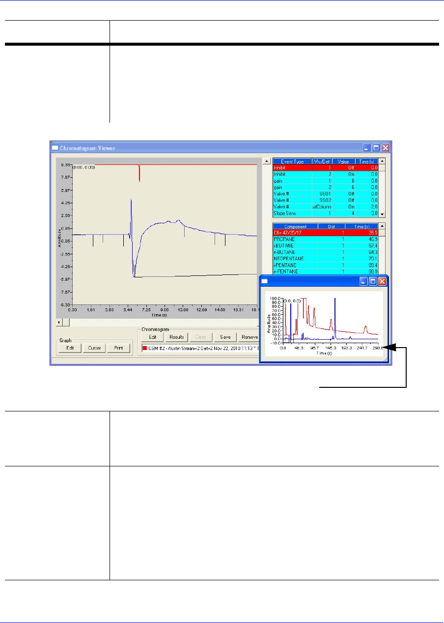Select the iPENTANE component row
The height and width of the screenshot is (623, 444).
(x=326, y=265)
